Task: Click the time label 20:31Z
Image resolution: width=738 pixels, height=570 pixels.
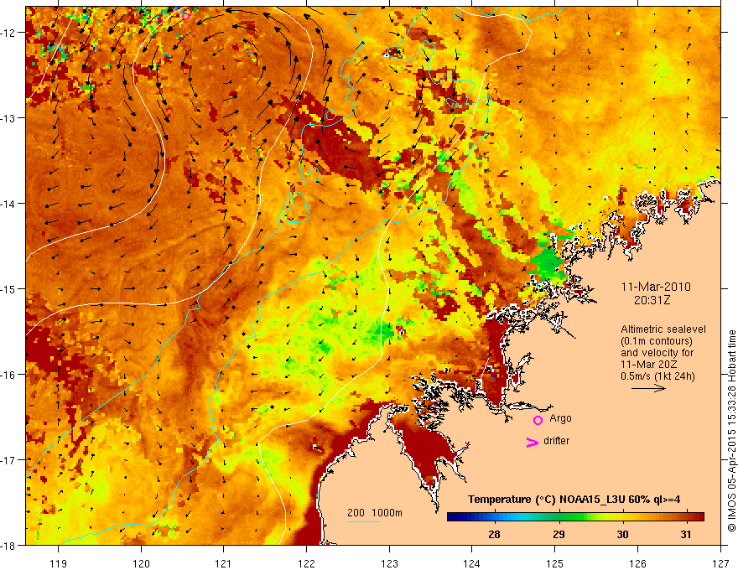Action: (x=652, y=300)
